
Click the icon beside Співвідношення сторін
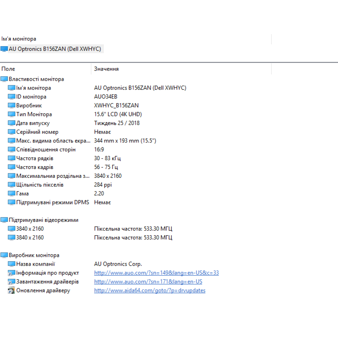coord(11,150)
